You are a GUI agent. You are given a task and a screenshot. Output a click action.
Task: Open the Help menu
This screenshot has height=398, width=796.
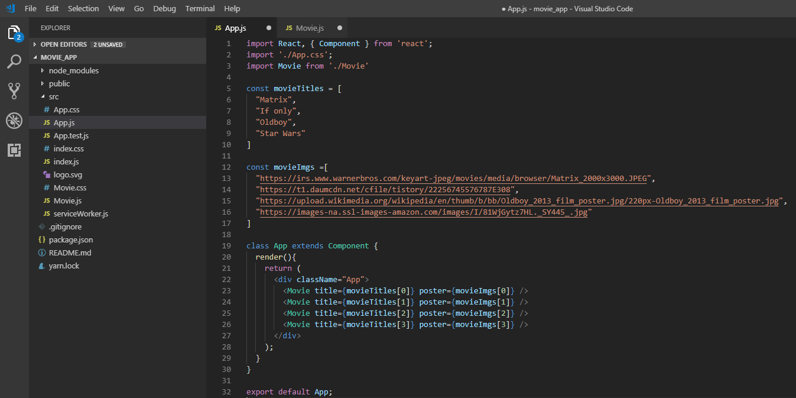(x=232, y=8)
